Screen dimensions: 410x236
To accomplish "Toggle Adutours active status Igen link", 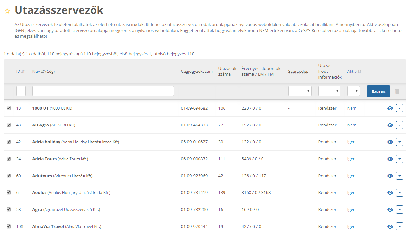I will pyautogui.click(x=351, y=176).
